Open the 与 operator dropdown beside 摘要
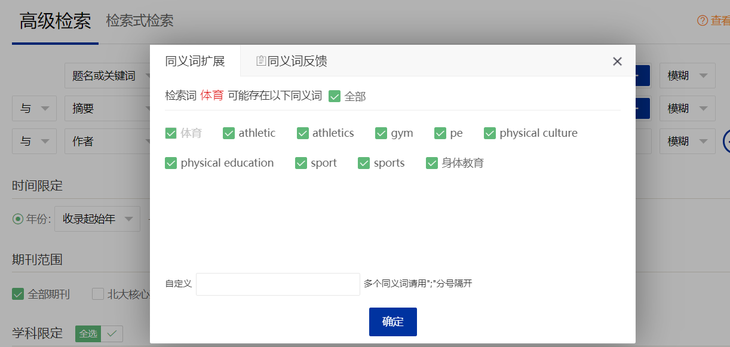Image resolution: width=730 pixels, height=347 pixels. pos(34,109)
